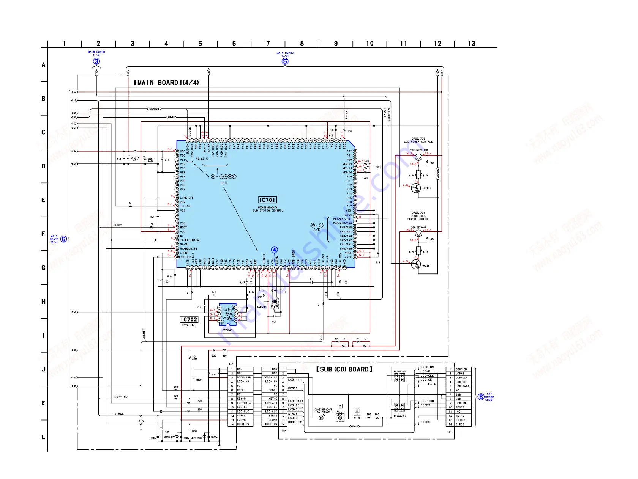Screen dimensions: 638x479
Task: Click the RX/DOOR_SW pin label
Action: [x=188, y=249]
